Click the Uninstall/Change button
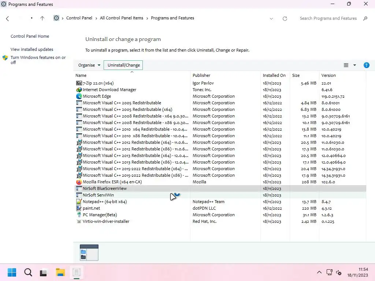Image resolution: width=375 pixels, height=281 pixels. pyautogui.click(x=123, y=65)
